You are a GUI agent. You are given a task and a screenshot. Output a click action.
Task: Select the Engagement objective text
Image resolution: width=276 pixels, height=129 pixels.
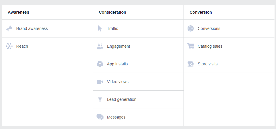tap(118, 46)
